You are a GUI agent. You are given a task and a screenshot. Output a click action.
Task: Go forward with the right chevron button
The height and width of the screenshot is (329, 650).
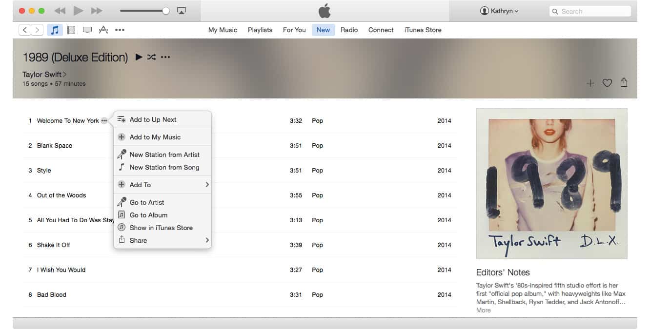point(37,30)
